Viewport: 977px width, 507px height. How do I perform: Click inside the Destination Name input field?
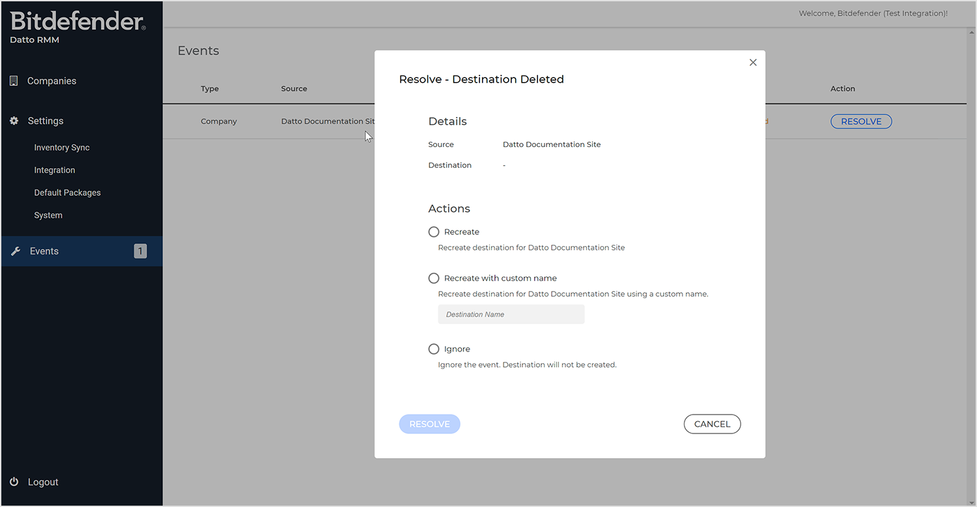coord(511,314)
